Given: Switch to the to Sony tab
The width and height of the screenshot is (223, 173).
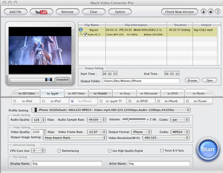Looking at the screenshot, I should pyautogui.click(x=125, y=93).
